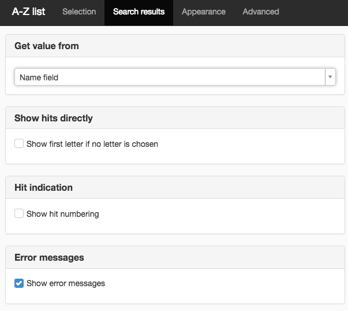Click the A-Z list title
The width and height of the screenshot is (348, 311).
click(x=29, y=12)
